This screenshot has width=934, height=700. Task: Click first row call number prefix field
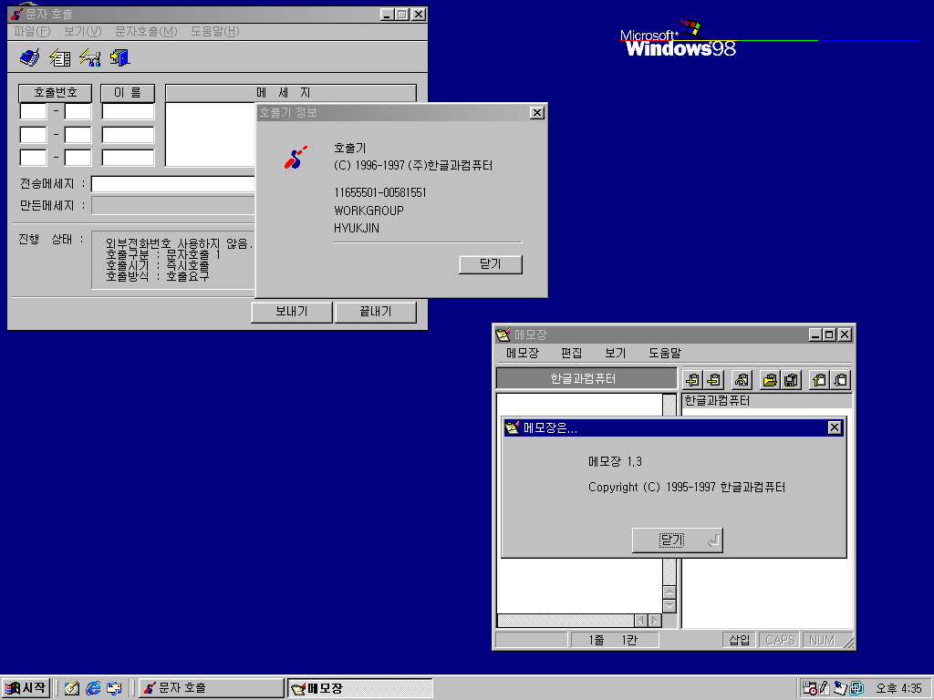pyautogui.click(x=34, y=111)
